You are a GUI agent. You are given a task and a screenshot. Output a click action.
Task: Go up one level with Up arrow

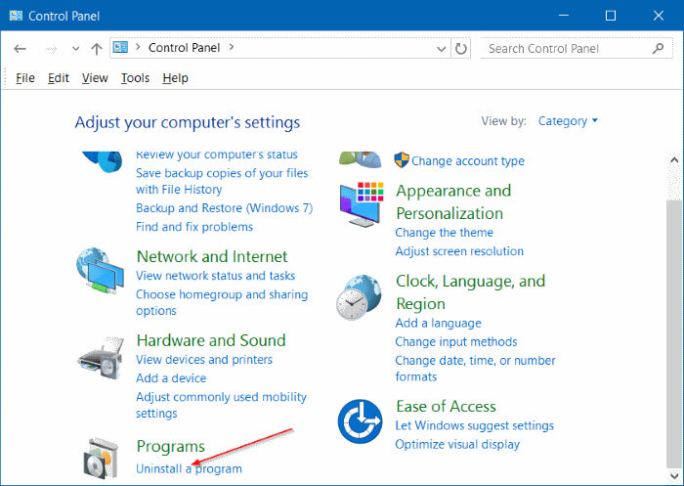96,48
